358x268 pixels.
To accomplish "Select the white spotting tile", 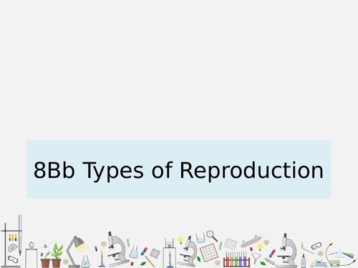I will coord(231,244).
